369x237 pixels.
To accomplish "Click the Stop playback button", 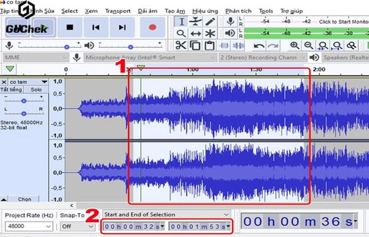I will point(70,27).
